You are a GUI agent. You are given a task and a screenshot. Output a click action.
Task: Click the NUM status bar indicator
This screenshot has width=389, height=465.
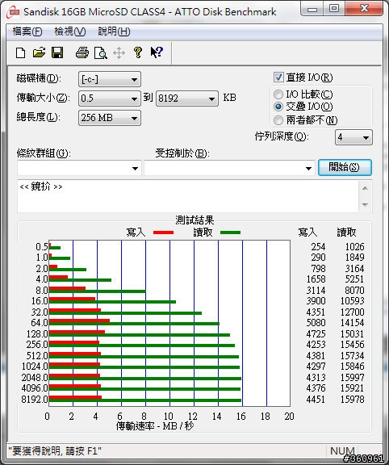[342, 451]
